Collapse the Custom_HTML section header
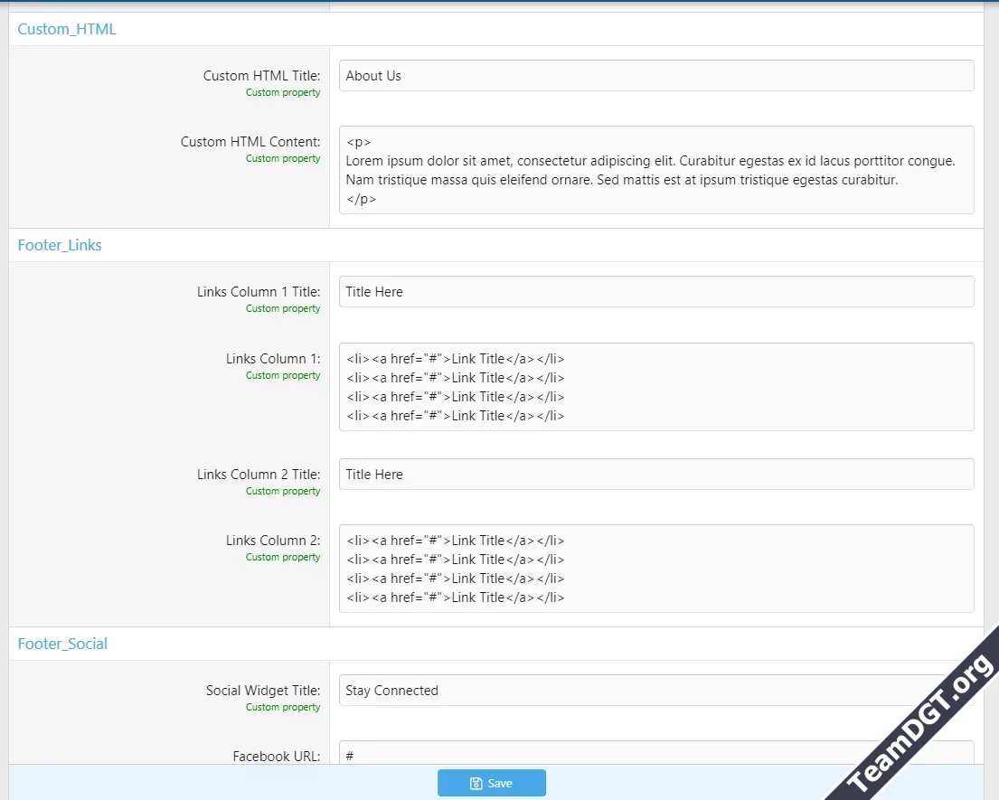The width and height of the screenshot is (999, 800). point(67,29)
